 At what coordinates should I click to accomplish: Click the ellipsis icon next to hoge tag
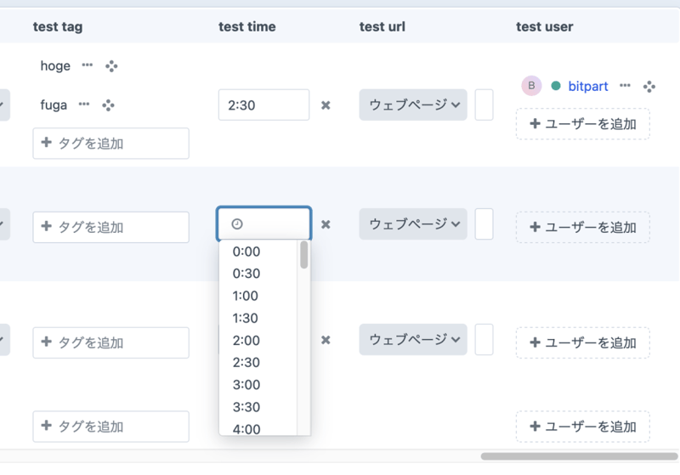(x=87, y=65)
